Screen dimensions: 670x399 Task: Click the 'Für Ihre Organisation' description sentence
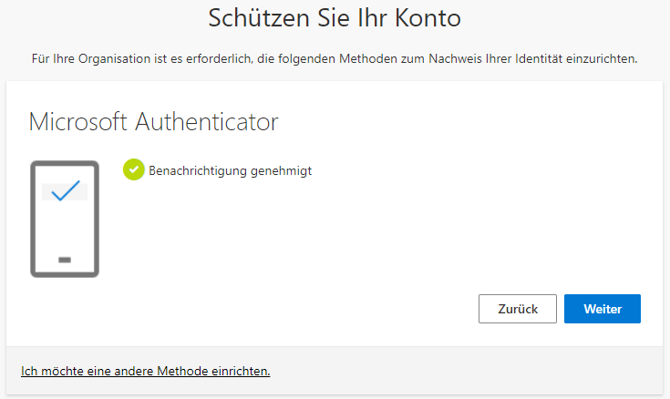coord(335,58)
